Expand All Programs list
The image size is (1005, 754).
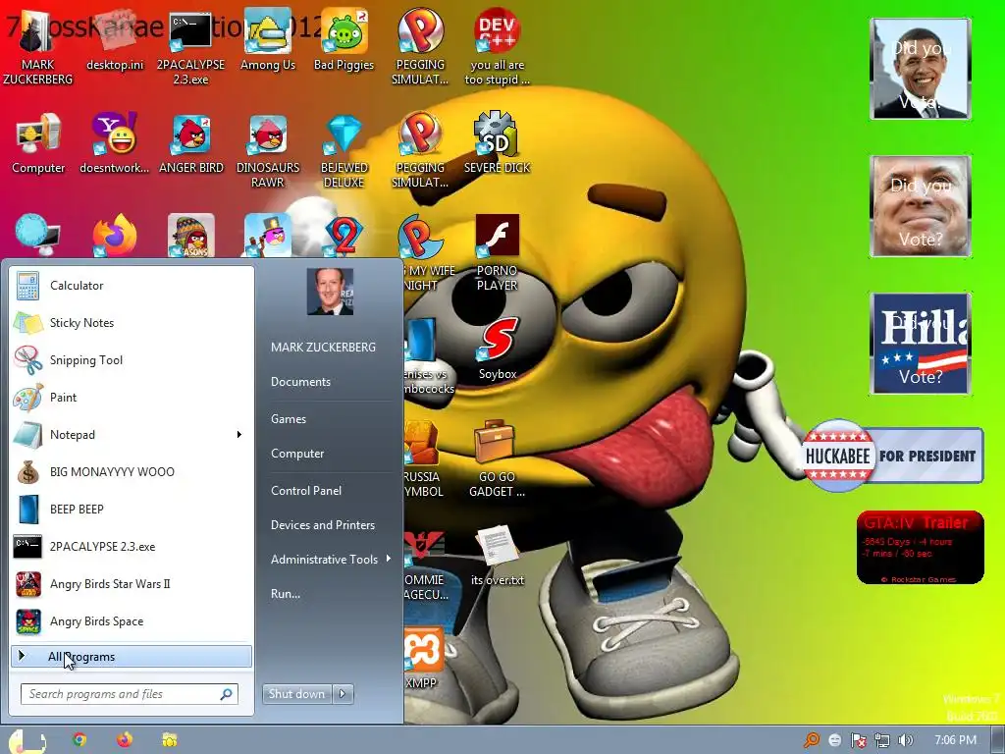(132, 657)
